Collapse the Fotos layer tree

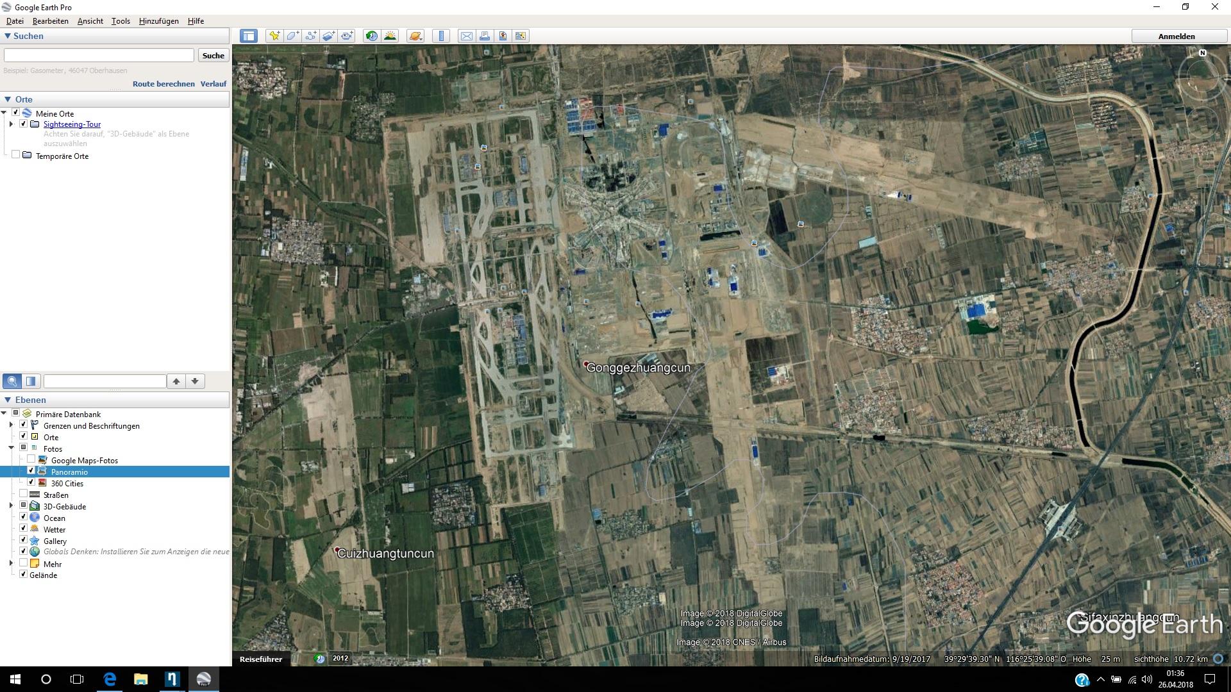(11, 449)
